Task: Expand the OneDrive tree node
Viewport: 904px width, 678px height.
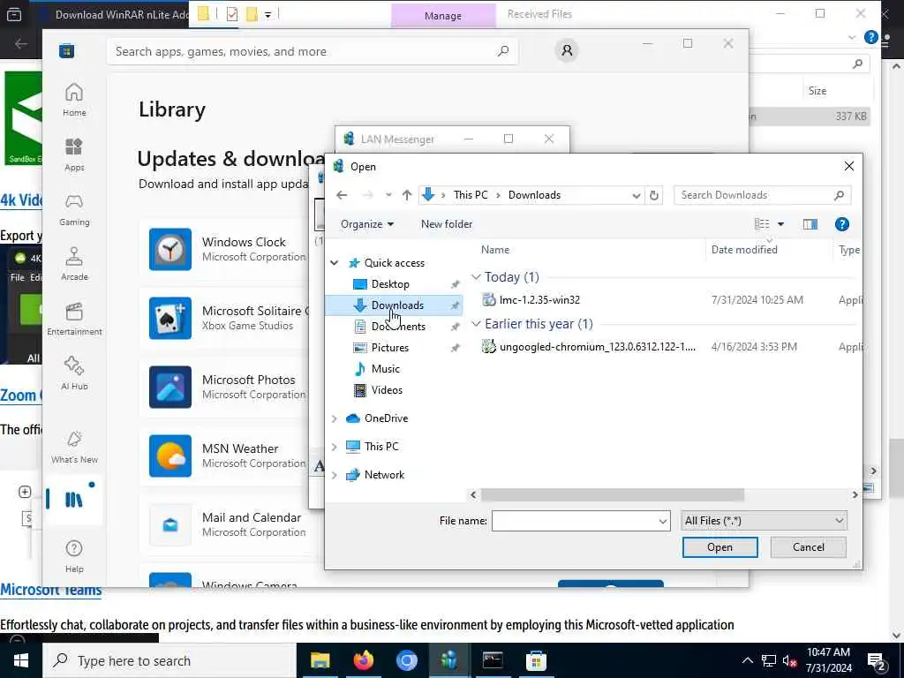Action: coord(334,418)
